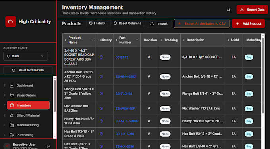Open the Purchasing module

tap(25, 135)
